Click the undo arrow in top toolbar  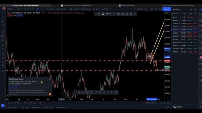[111, 9]
